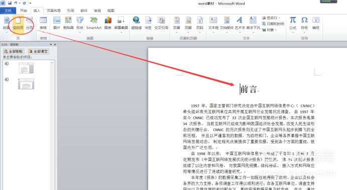Click the Word application icon in title bar
Viewport: 347px width, 190px height.
pos(3,3)
